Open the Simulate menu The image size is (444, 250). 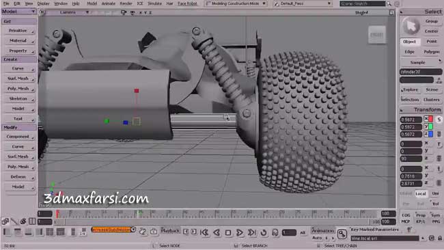[154, 3]
